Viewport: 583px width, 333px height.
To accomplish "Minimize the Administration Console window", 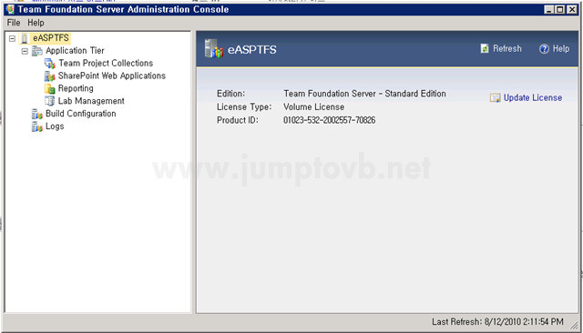I will 549,10.
